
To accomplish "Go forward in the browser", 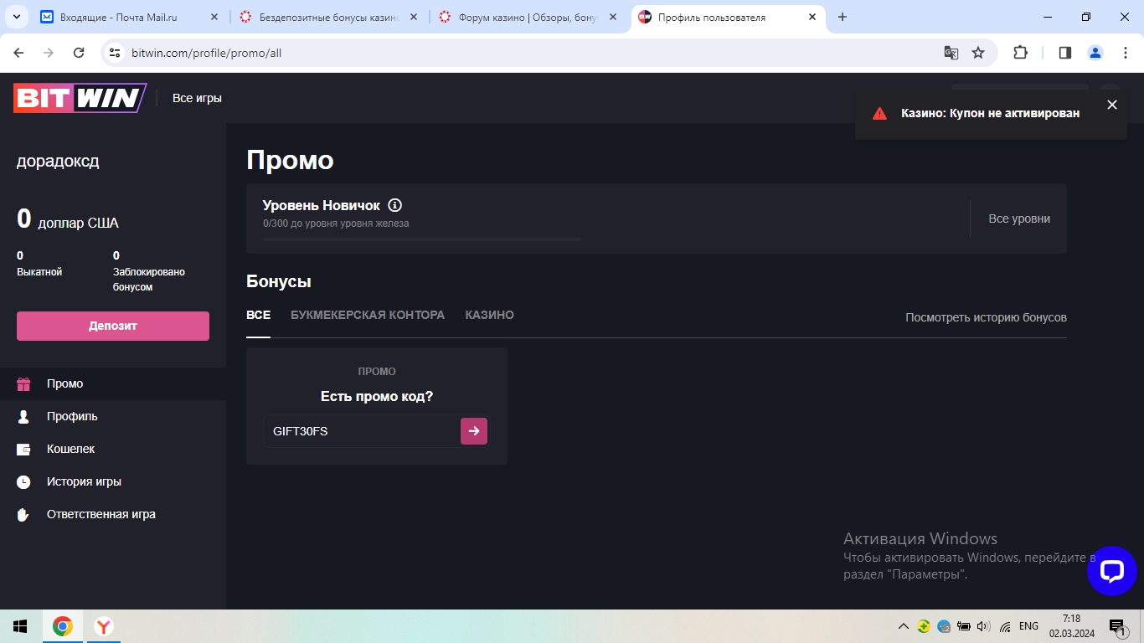I will (49, 53).
